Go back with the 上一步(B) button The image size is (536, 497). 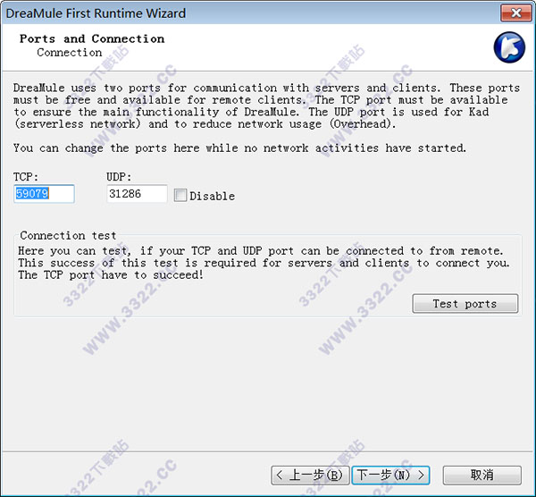[310, 476]
